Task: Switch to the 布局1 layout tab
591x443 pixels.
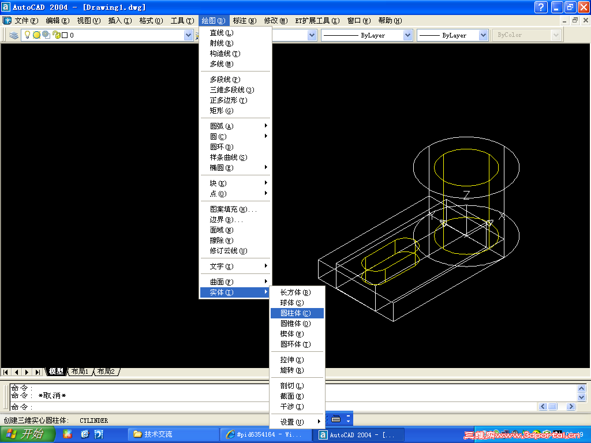Action: coord(80,371)
